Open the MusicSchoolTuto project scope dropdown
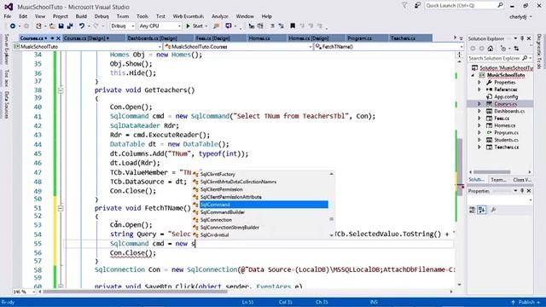Image resolution: width=546 pixels, height=307 pixels. pos(88,47)
